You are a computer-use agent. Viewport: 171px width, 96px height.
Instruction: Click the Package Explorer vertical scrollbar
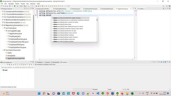33,29
